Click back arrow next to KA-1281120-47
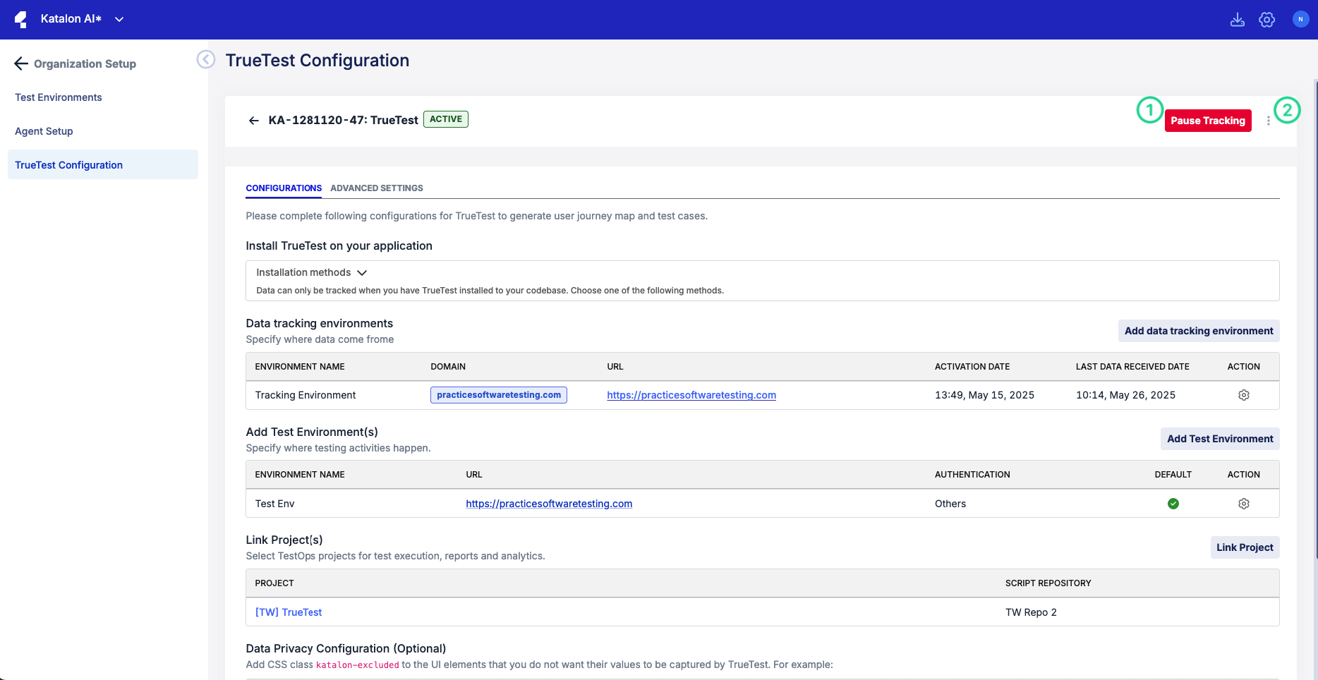Viewport: 1318px width, 680px height. point(254,121)
